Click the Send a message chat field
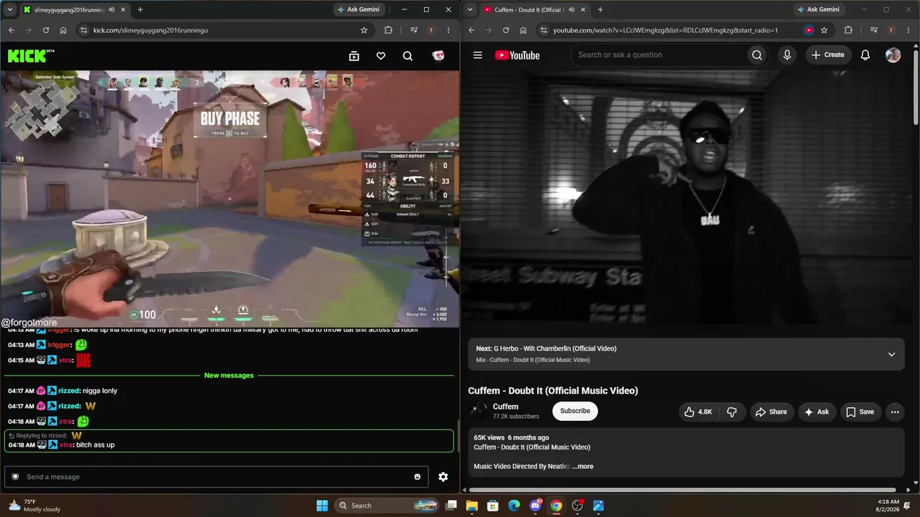The width and height of the screenshot is (920, 517). coord(216,477)
